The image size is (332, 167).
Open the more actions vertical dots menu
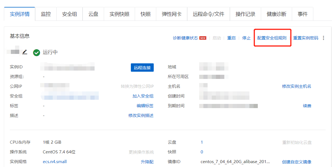tap(323, 38)
